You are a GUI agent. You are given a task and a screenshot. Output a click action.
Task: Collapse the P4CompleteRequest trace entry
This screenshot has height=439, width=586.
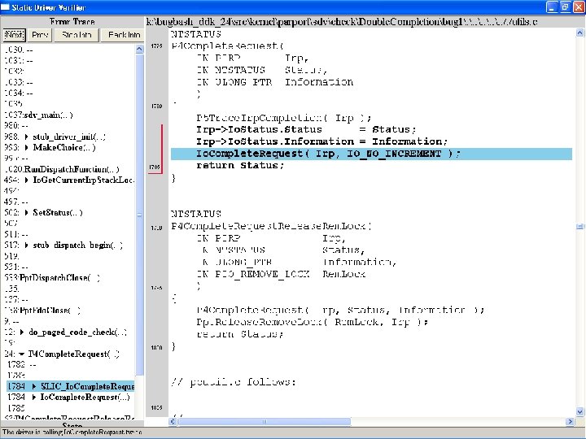(22, 354)
